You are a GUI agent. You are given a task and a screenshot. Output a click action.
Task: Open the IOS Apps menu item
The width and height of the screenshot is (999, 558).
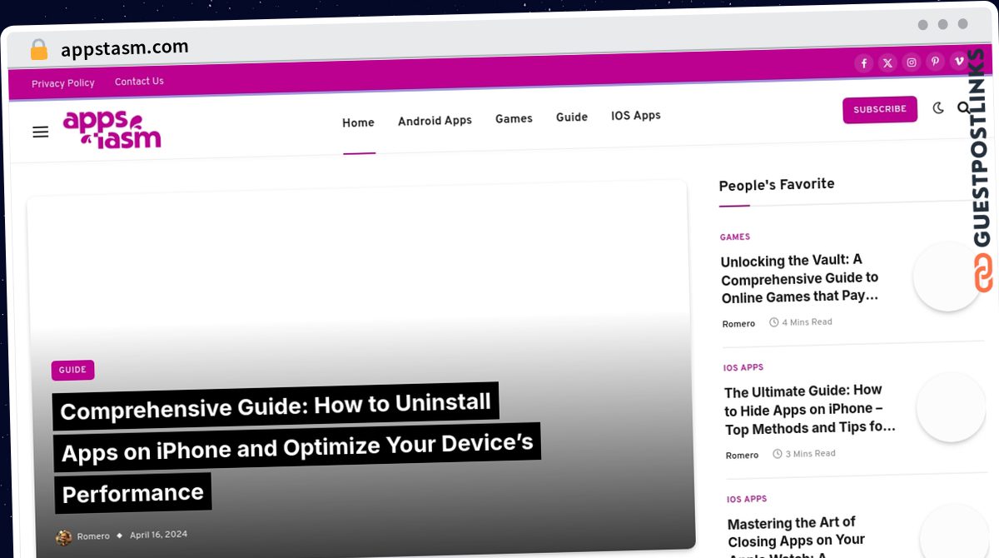click(x=636, y=116)
